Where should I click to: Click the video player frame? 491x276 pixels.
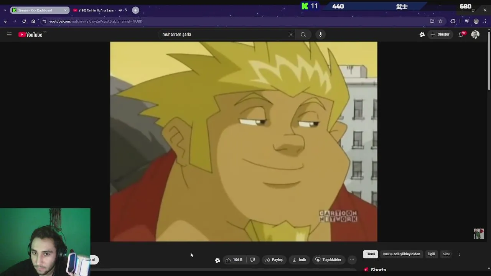pyautogui.click(x=244, y=141)
